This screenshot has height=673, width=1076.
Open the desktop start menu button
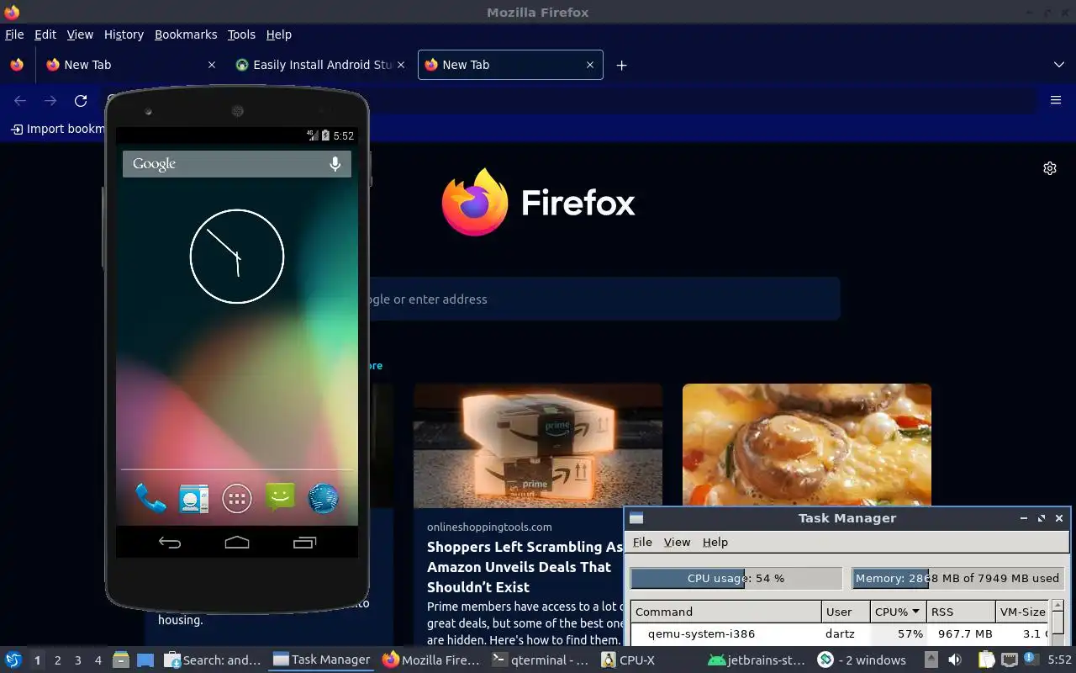coord(13,660)
